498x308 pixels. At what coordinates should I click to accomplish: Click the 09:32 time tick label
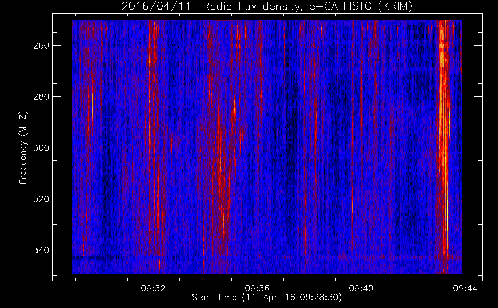pos(153,288)
